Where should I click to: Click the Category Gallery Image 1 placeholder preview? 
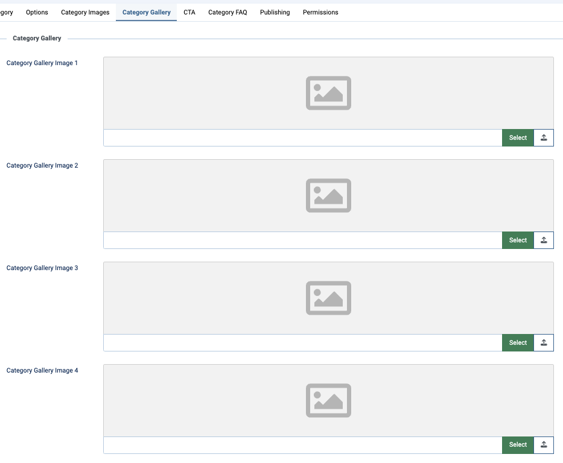[x=328, y=93]
